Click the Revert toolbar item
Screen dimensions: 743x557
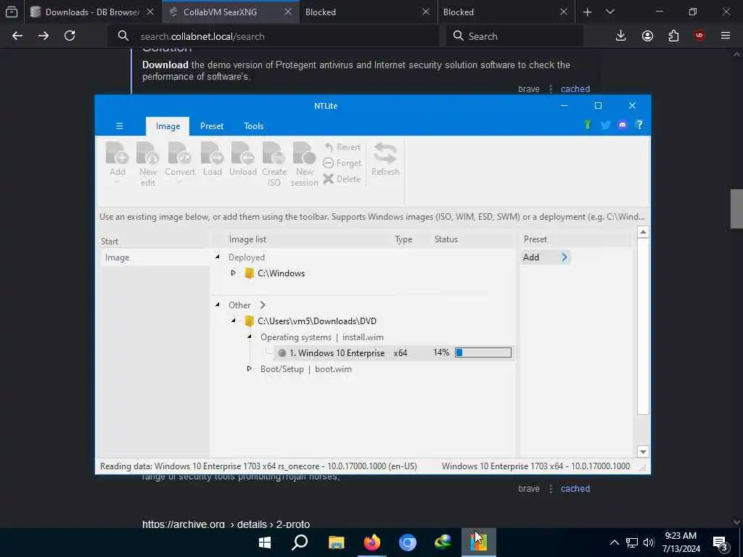(342, 147)
